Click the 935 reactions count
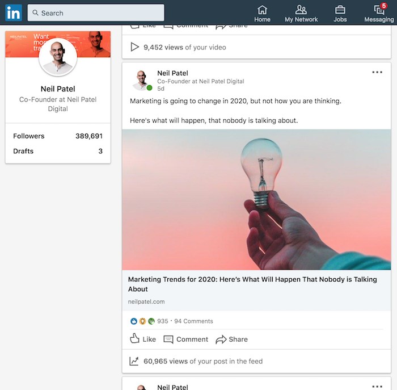This screenshot has width=397, height=390. point(163,321)
